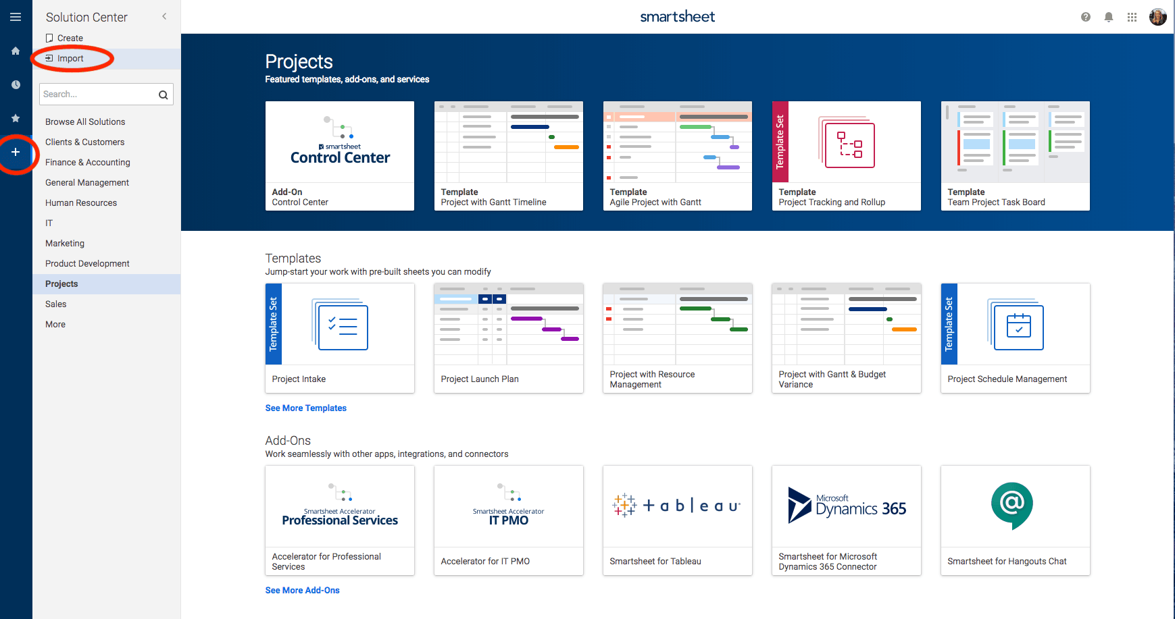Viewport: 1175px width, 619px height.
Task: Click the plus Solution Center icon
Action: pyautogui.click(x=16, y=153)
